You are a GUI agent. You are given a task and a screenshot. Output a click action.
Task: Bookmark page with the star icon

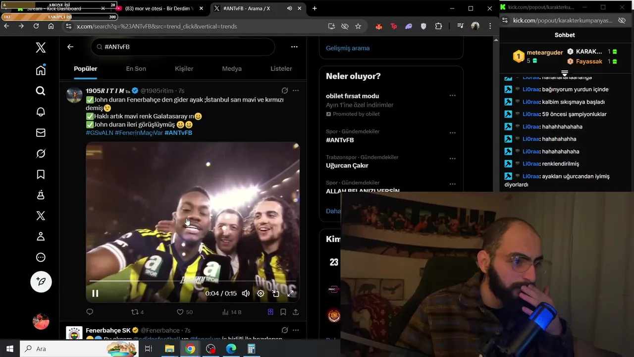(358, 26)
